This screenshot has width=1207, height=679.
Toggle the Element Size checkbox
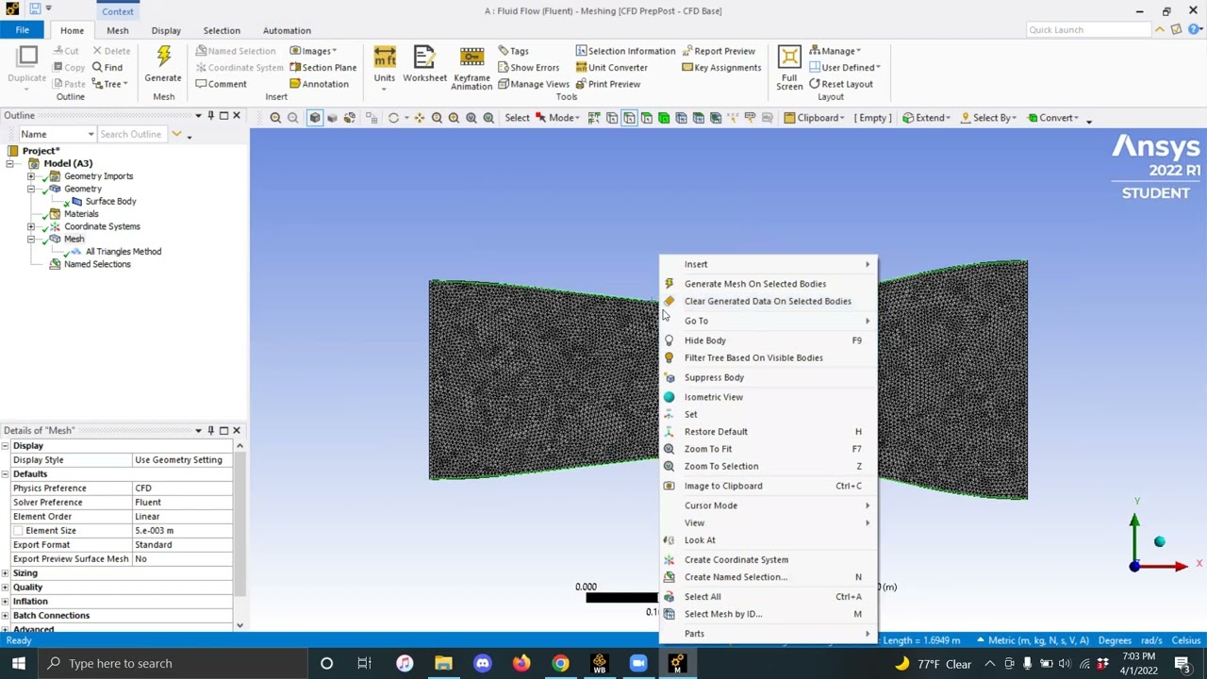18,531
